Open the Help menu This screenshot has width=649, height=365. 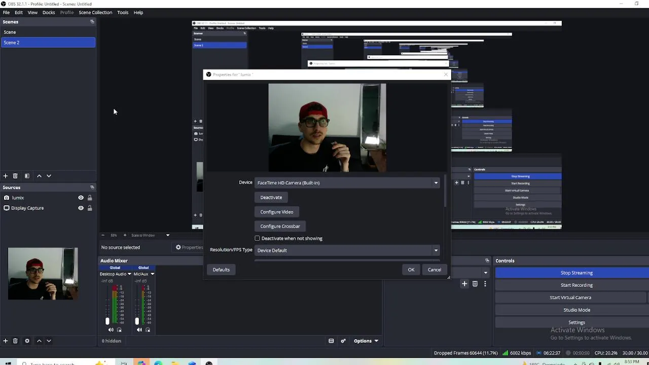(x=138, y=13)
